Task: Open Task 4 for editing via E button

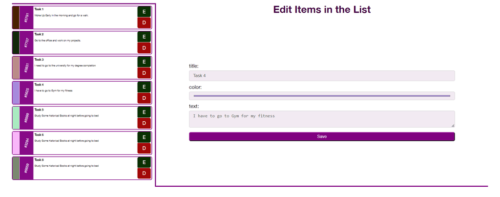Action: pyautogui.click(x=144, y=87)
